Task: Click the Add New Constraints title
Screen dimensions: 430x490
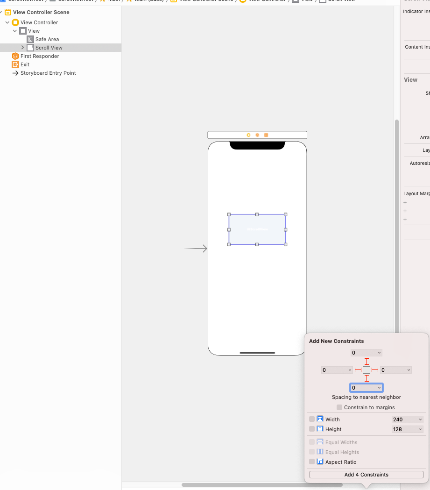Action: [336, 341]
